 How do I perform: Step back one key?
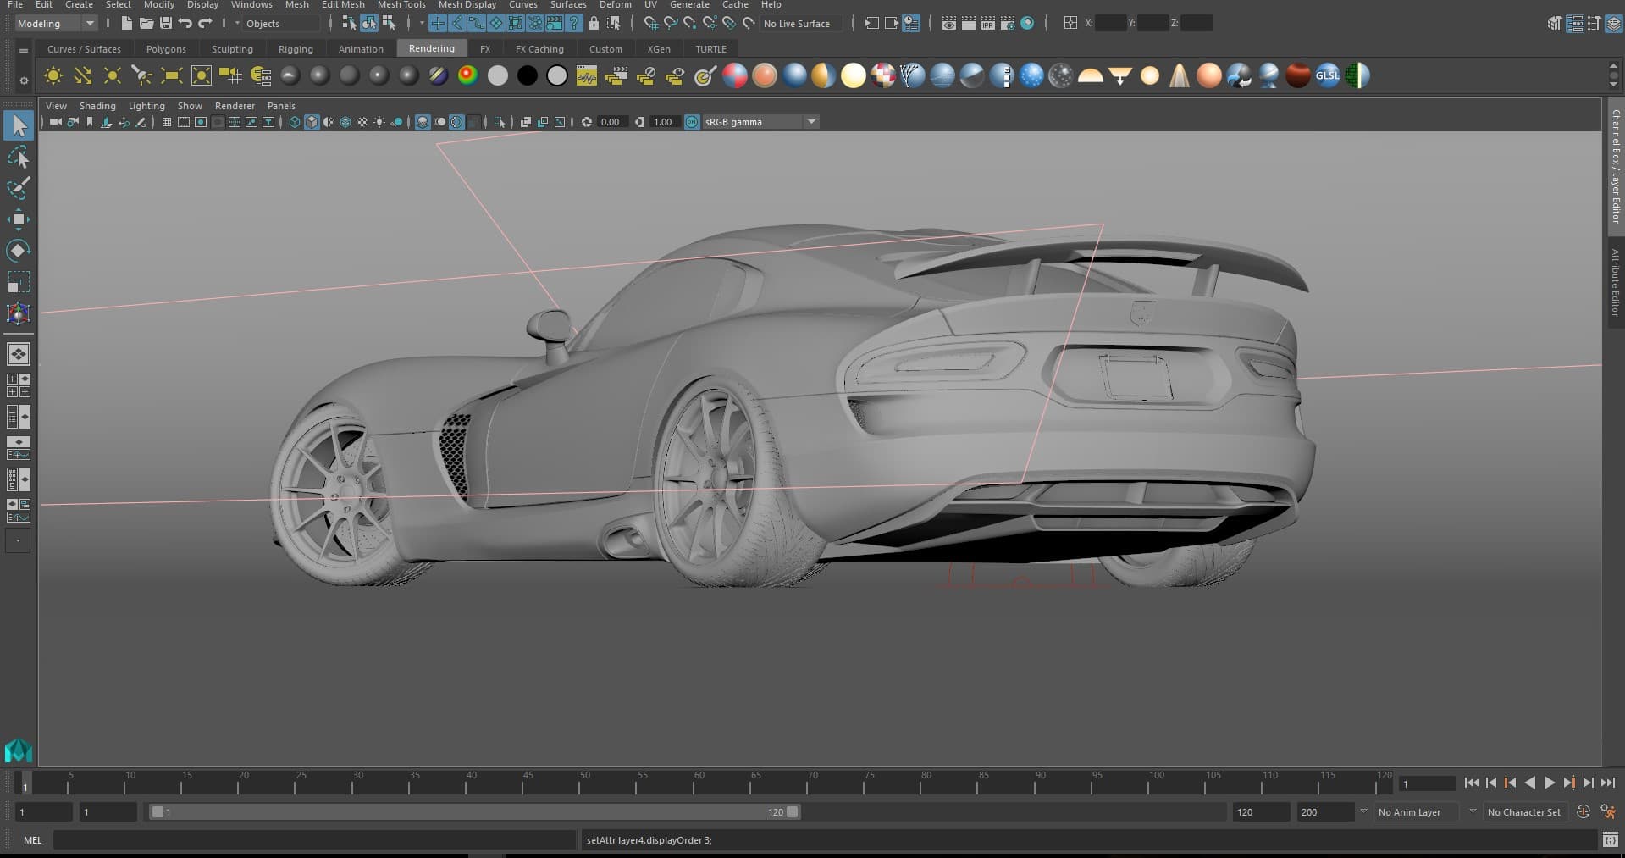click(1510, 783)
